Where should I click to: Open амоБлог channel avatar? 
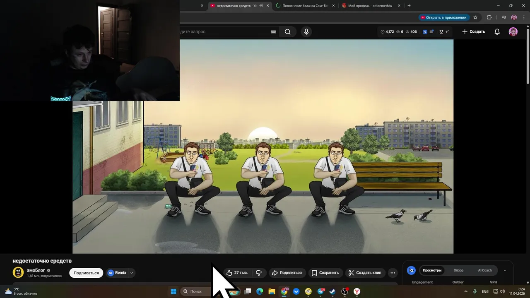(x=18, y=272)
